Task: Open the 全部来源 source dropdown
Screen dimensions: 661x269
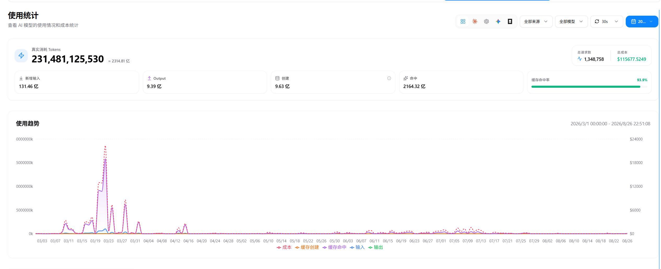Action: pyautogui.click(x=536, y=21)
